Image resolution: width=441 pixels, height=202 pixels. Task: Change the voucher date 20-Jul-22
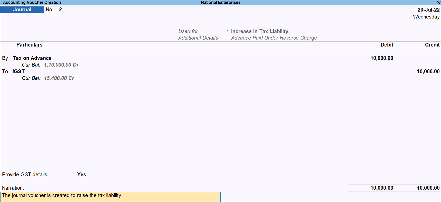point(428,10)
